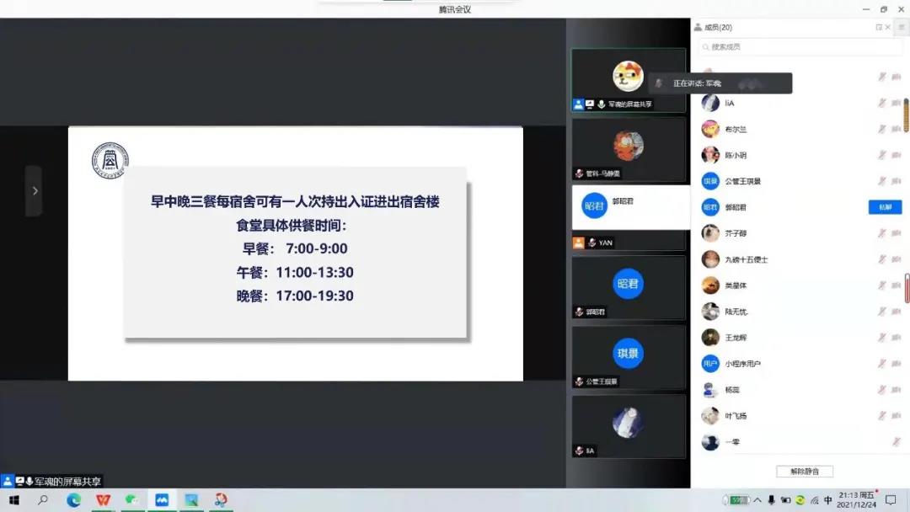Open Tencent Meeting icon in taskbar

(162, 500)
